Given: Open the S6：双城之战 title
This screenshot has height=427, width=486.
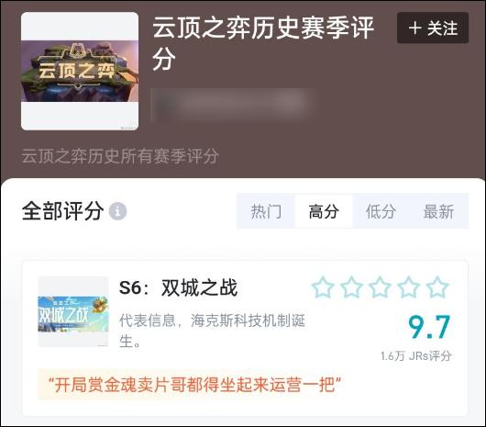Looking at the screenshot, I should [x=179, y=287].
